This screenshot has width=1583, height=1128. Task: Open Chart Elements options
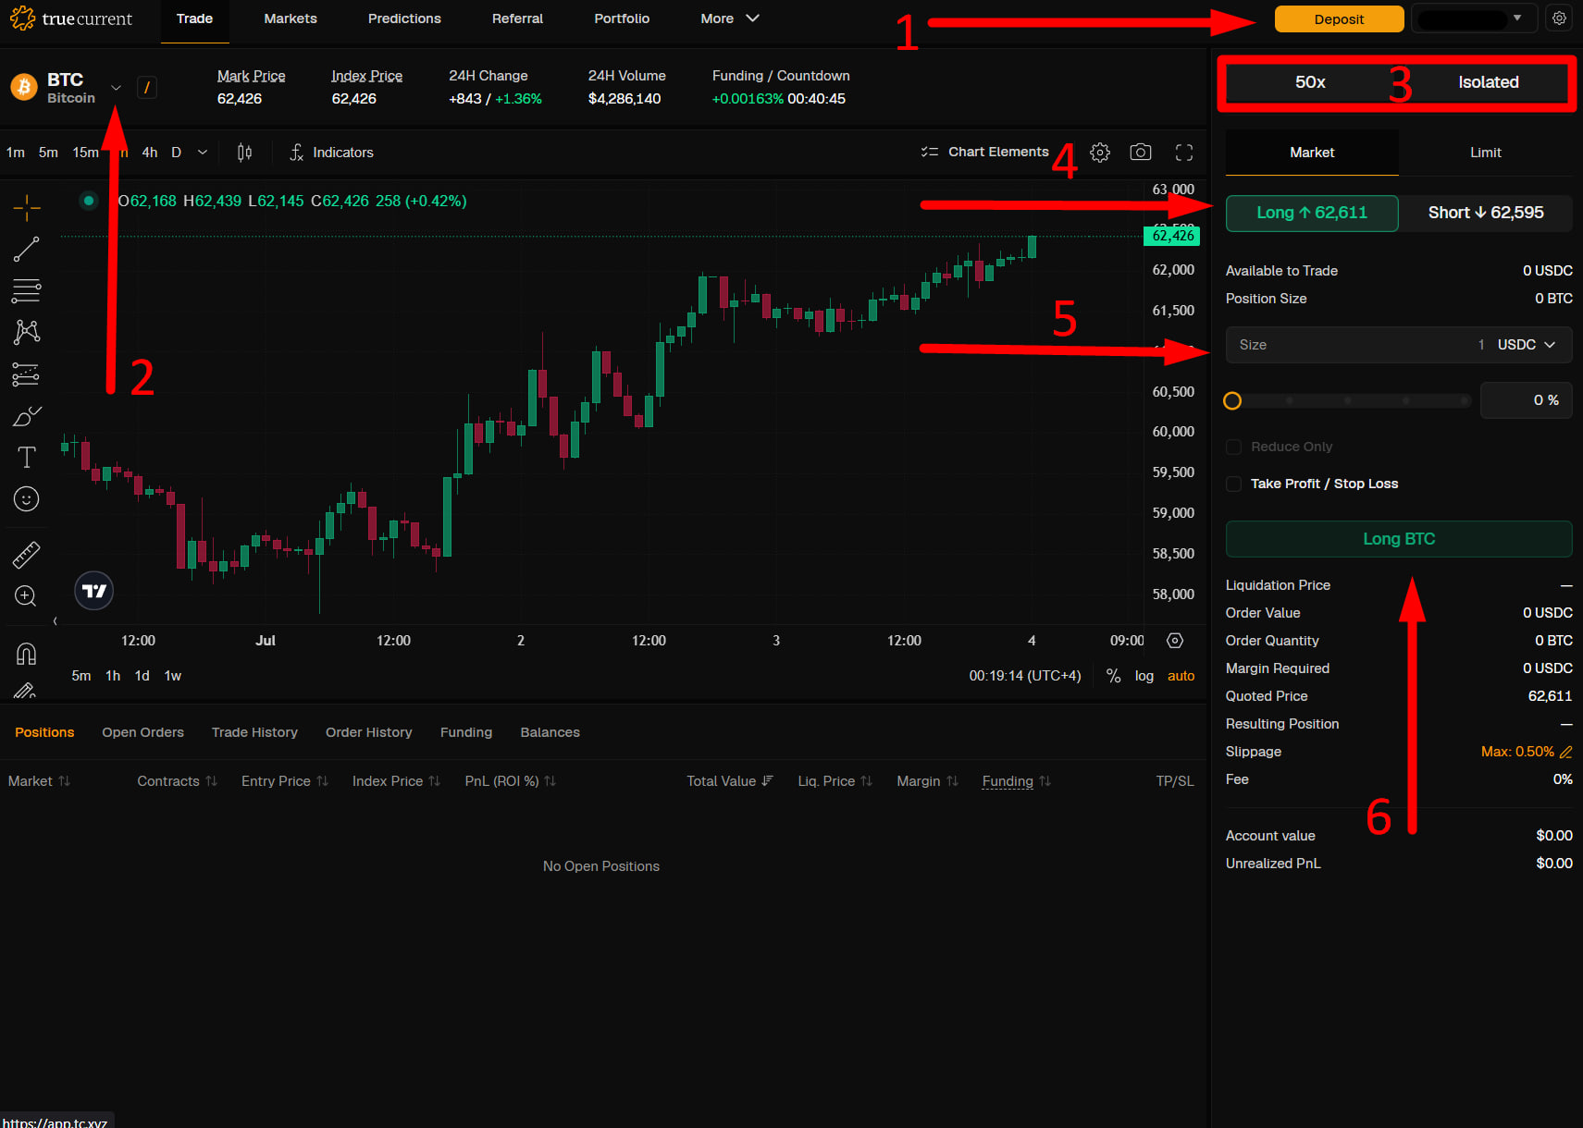985,152
